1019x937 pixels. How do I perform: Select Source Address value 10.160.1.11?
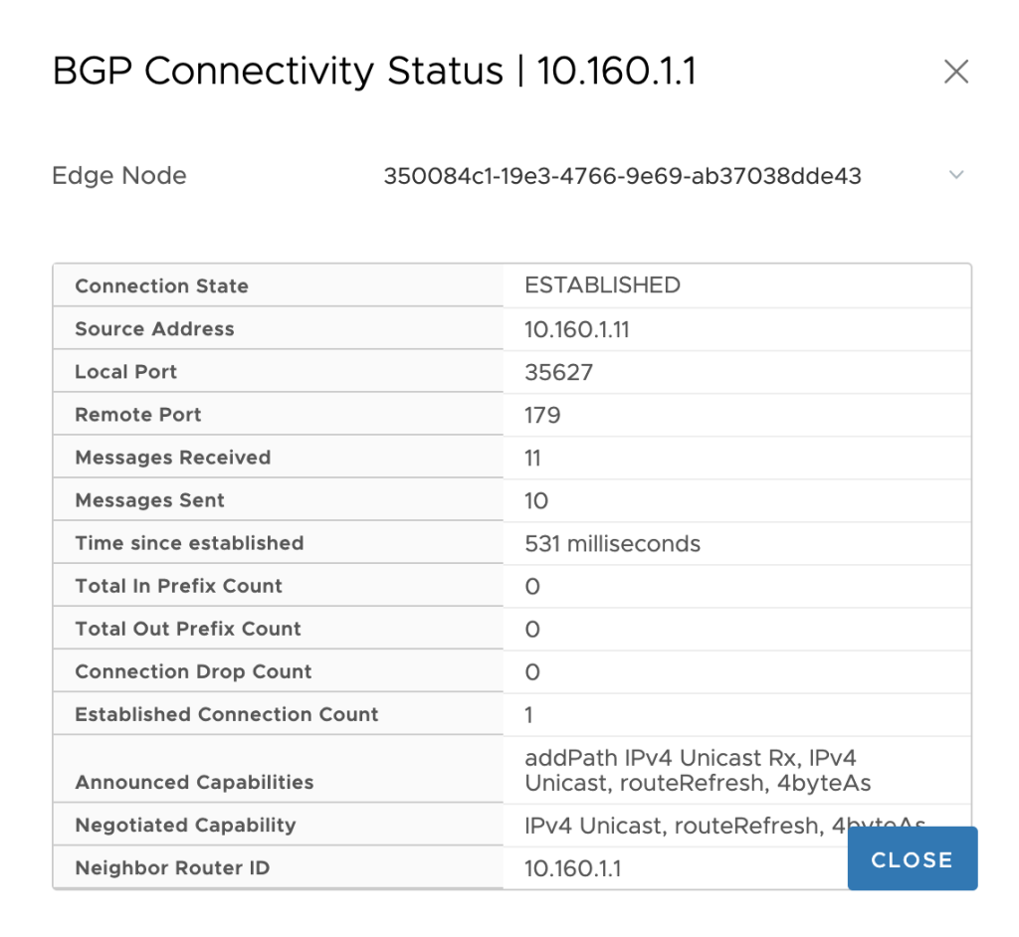coord(577,329)
